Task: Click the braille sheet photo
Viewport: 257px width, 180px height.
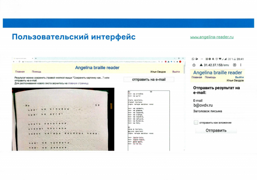Action: pos(63,119)
